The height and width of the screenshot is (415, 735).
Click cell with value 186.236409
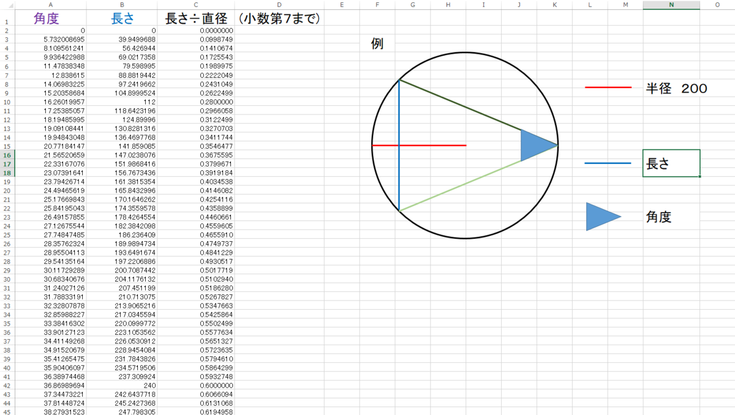pos(121,235)
